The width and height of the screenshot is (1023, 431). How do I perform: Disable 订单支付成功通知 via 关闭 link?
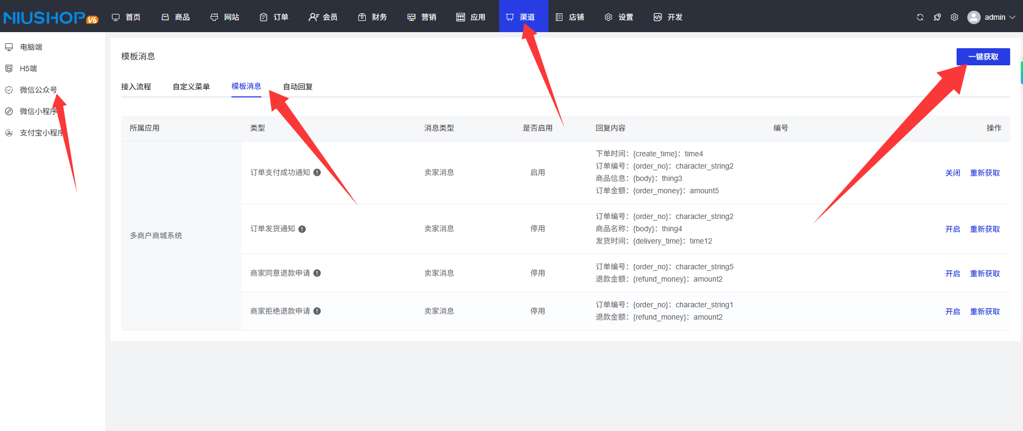point(952,173)
